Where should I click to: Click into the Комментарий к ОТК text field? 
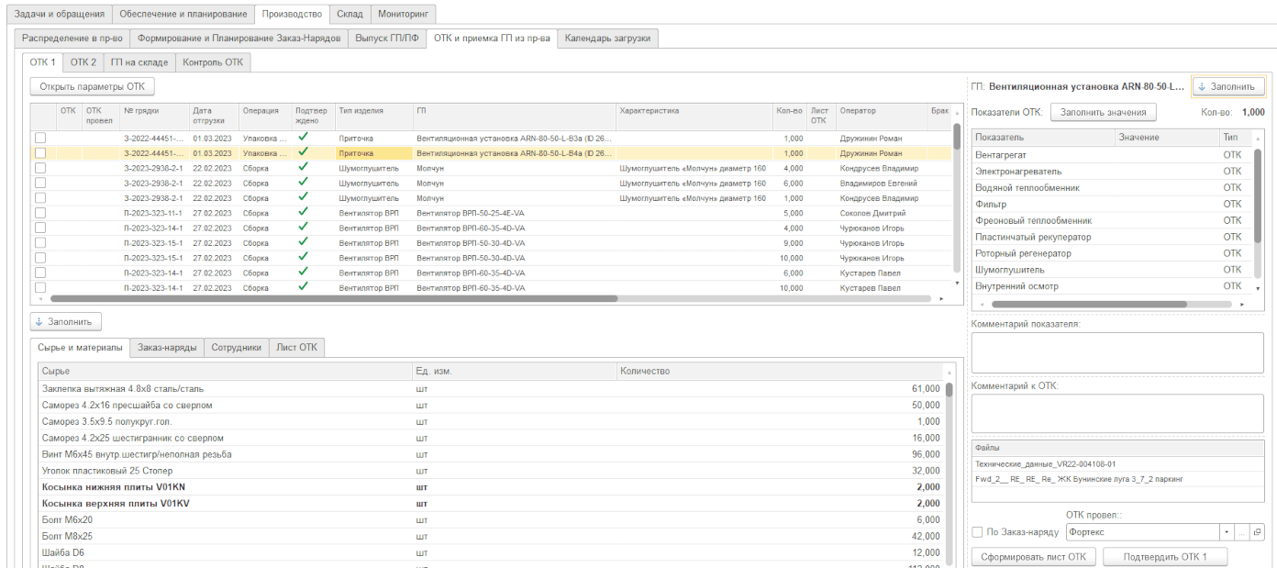click(x=1116, y=413)
